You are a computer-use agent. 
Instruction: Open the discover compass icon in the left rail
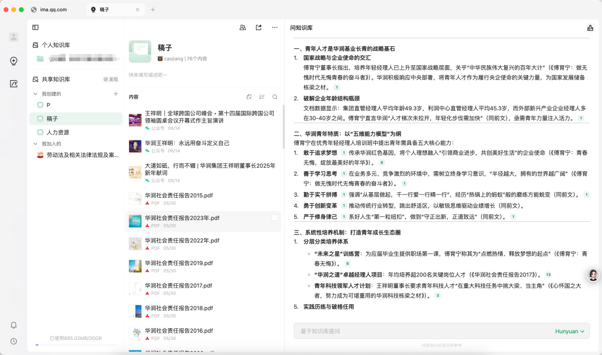point(13,61)
